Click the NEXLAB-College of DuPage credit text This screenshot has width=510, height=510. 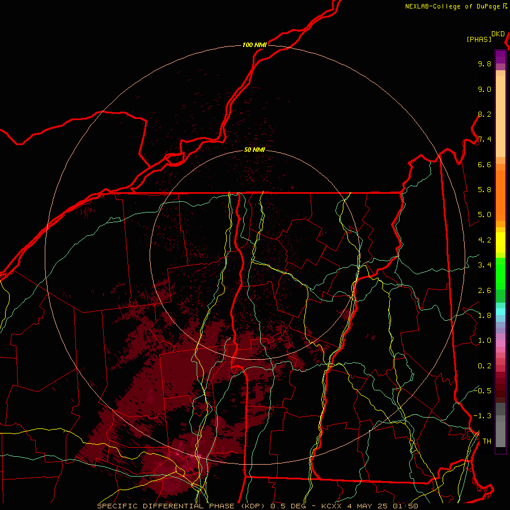pyautogui.click(x=452, y=6)
